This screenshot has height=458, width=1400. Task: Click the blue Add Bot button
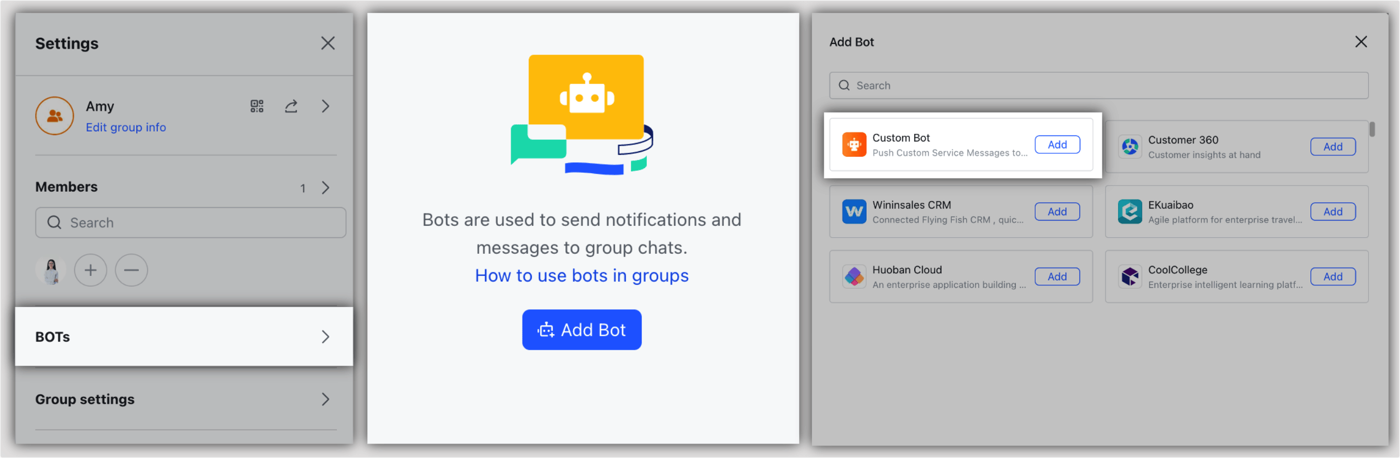pyautogui.click(x=581, y=330)
